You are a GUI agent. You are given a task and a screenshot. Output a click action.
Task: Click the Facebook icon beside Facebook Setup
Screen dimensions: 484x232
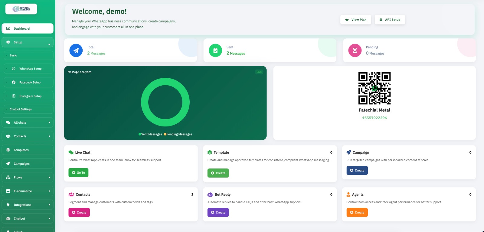(x=14, y=82)
